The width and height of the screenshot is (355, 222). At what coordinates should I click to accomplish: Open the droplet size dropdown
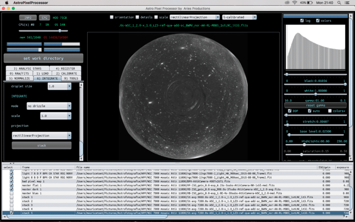[x=60, y=86]
